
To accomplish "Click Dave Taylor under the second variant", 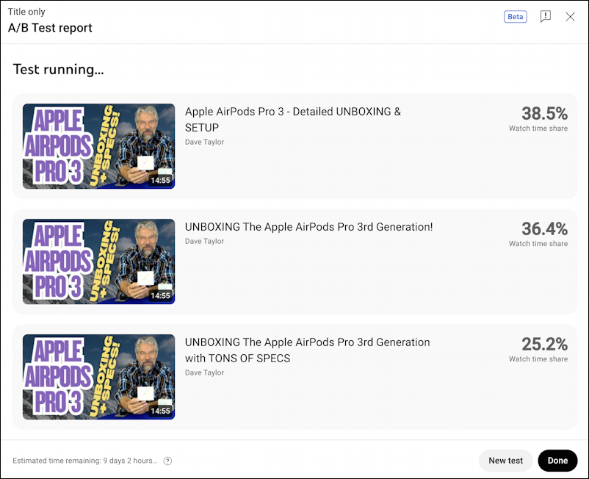I will (x=204, y=241).
